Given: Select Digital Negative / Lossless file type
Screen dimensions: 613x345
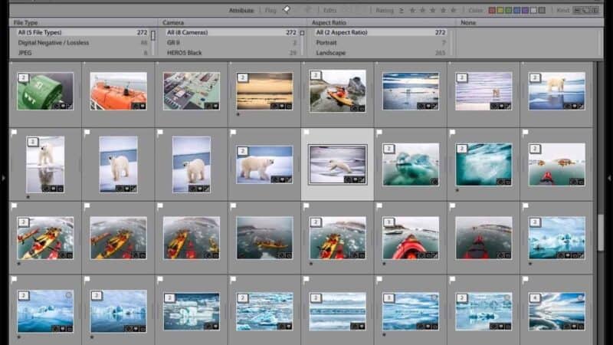Looking at the screenshot, I should [x=82, y=43].
